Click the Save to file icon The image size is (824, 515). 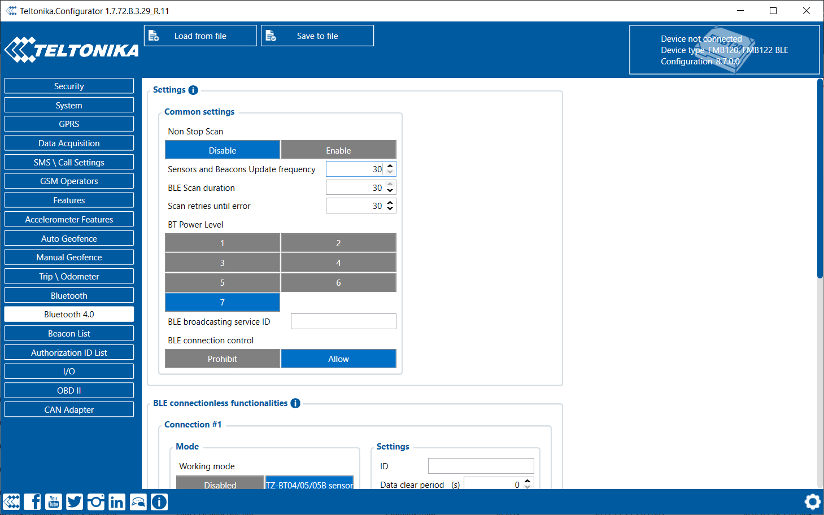point(271,36)
